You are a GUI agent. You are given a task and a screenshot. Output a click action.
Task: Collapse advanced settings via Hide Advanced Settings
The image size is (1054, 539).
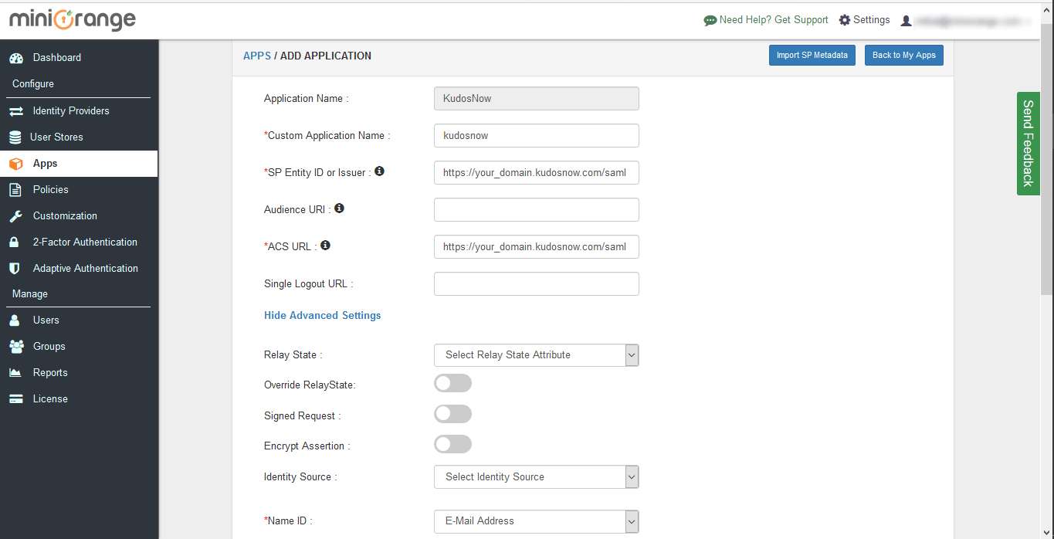323,316
